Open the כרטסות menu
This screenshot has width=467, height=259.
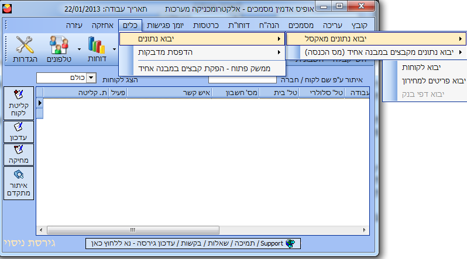(x=206, y=26)
